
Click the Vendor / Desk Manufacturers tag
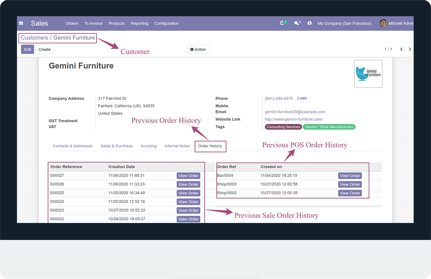click(329, 127)
